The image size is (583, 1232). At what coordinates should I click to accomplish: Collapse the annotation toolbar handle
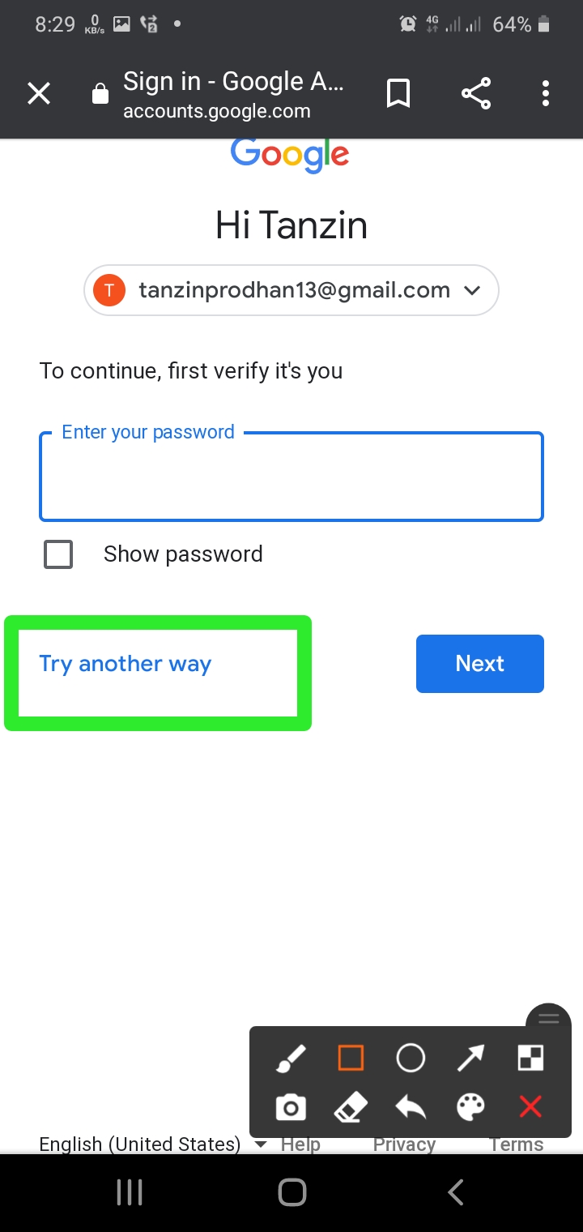click(549, 1019)
